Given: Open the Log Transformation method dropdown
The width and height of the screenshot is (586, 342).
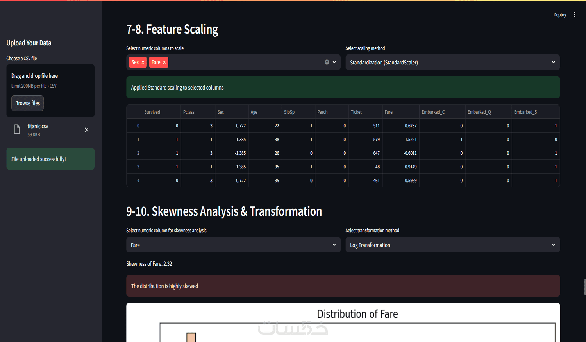Looking at the screenshot, I should (x=452, y=245).
